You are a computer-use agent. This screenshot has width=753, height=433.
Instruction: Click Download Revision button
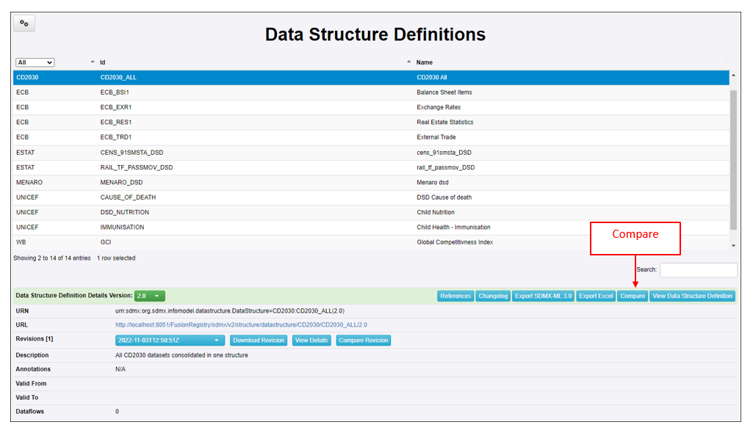[259, 341]
